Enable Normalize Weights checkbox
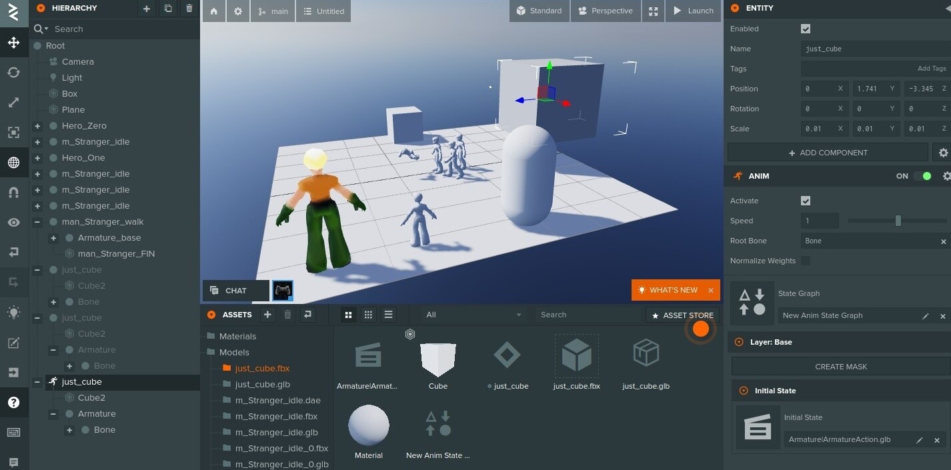 (806, 261)
